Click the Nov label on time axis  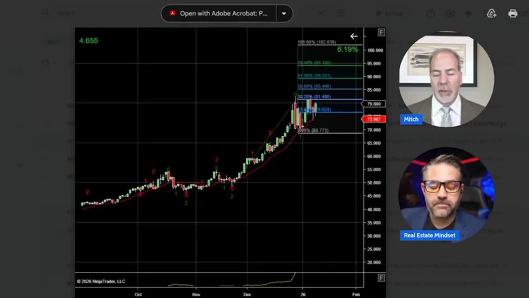[x=196, y=295]
